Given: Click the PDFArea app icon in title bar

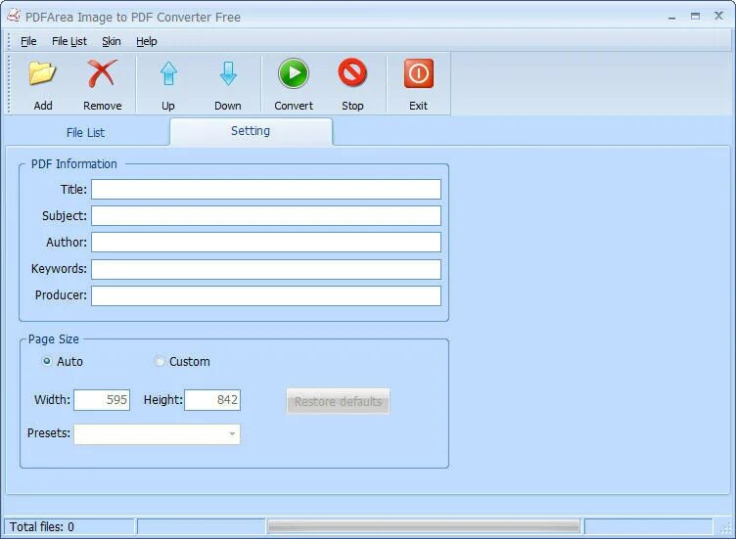Looking at the screenshot, I should 14,16.
